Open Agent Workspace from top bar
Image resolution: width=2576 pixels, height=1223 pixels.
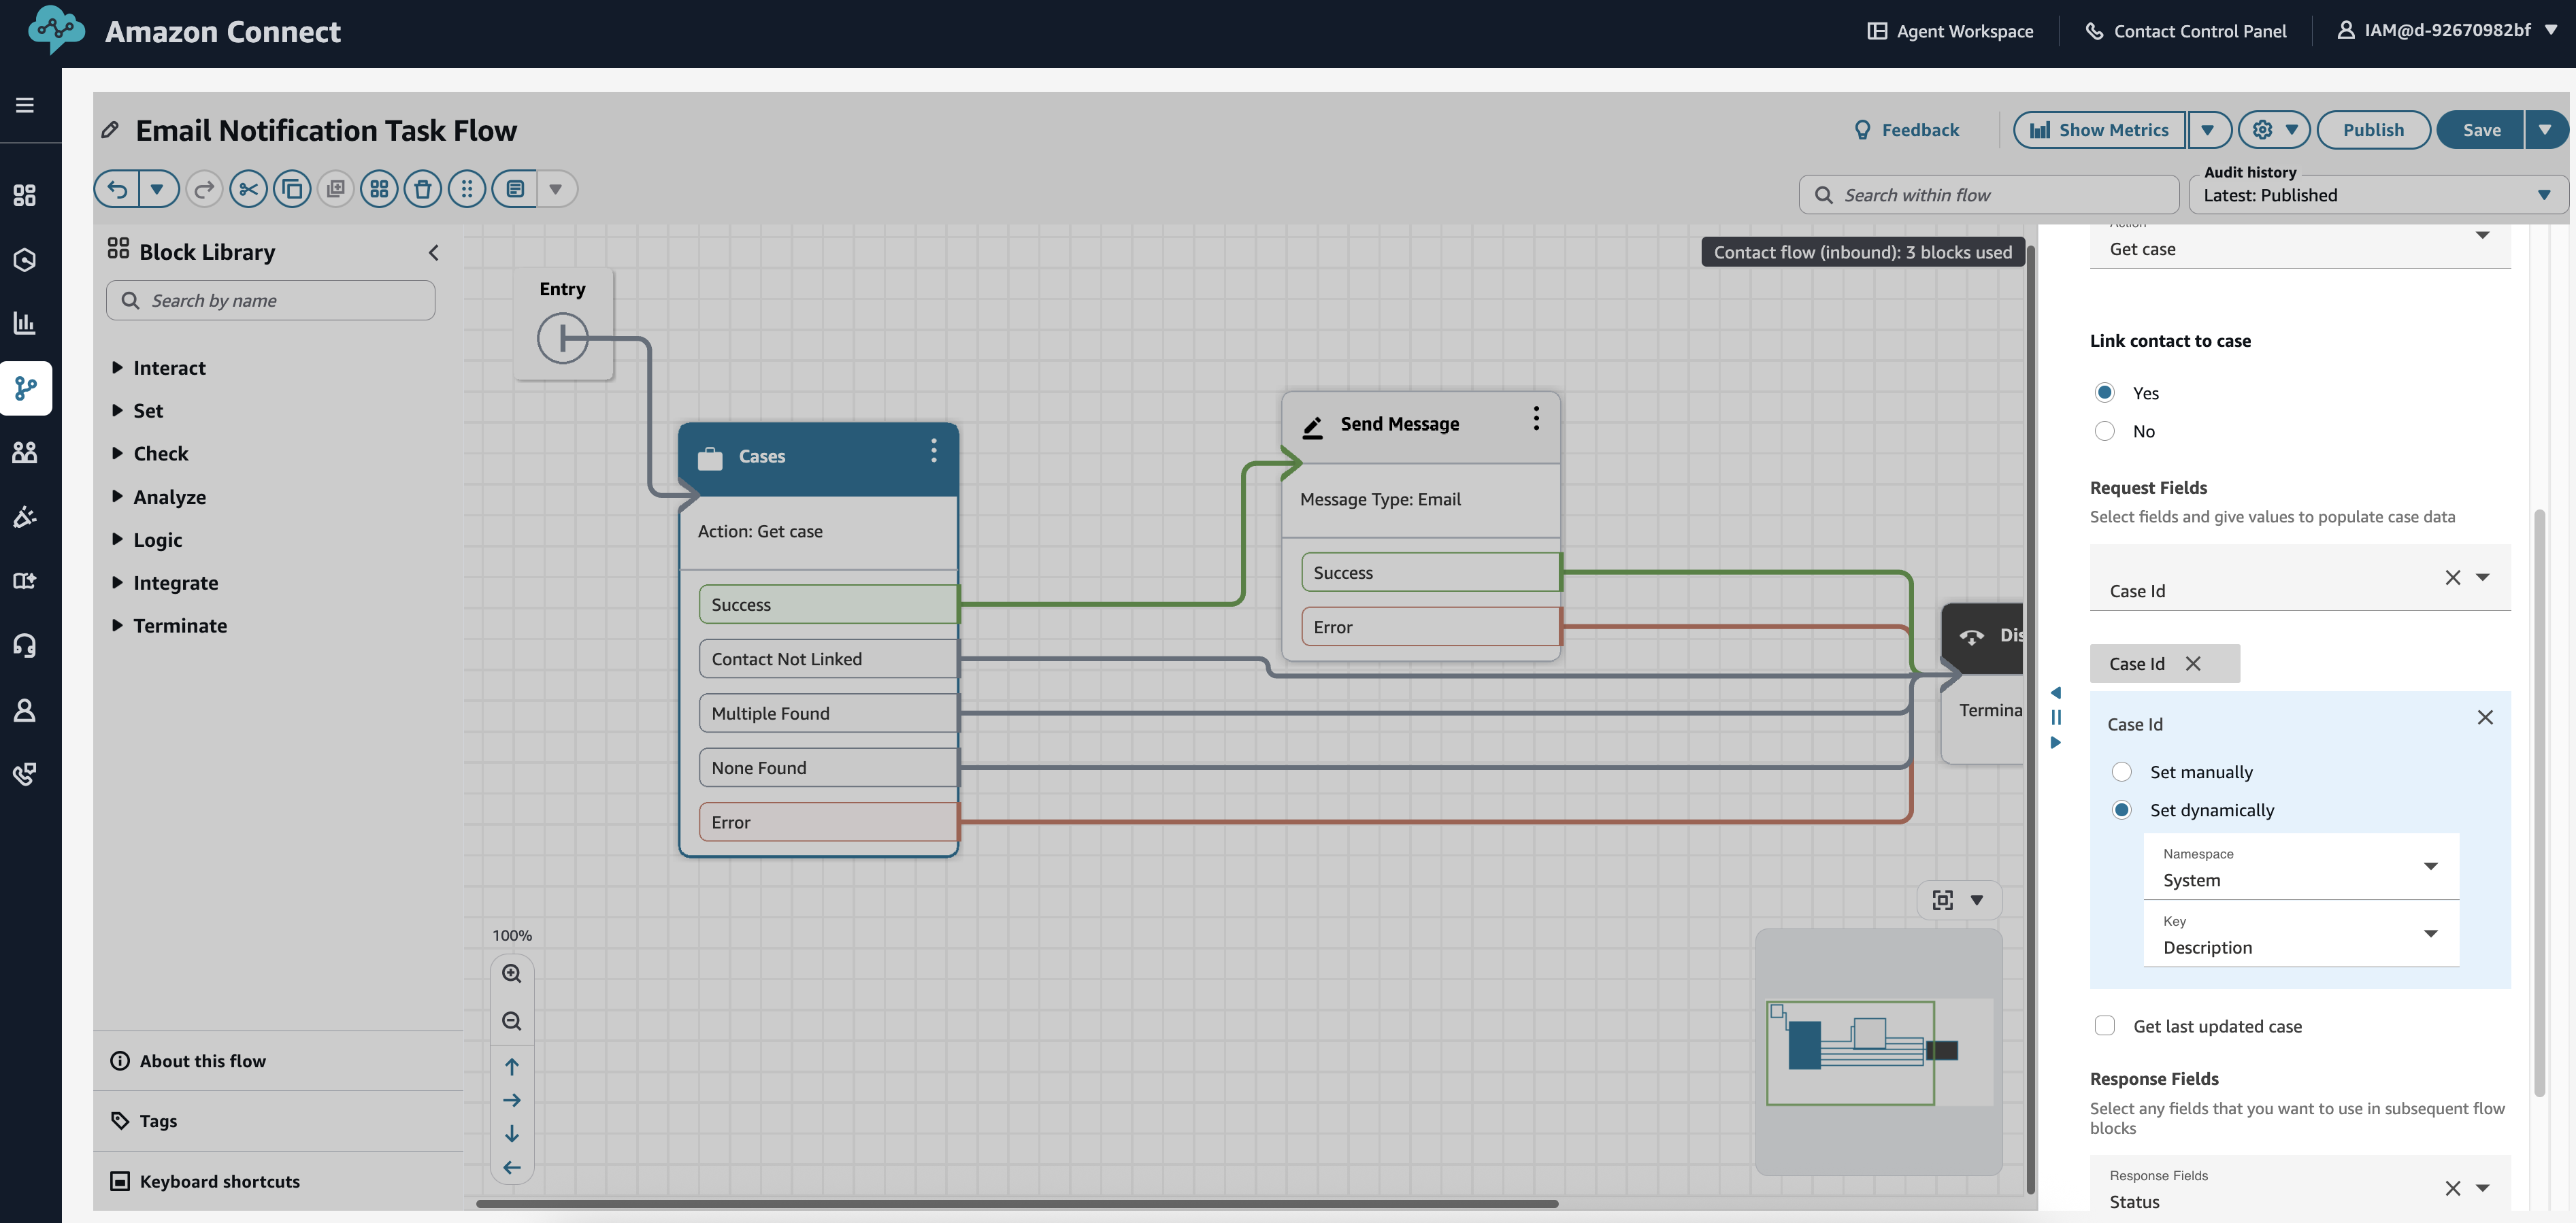tap(1950, 31)
